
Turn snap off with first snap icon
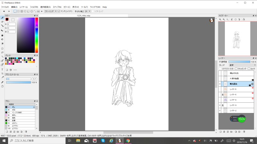[x=15, y=11]
